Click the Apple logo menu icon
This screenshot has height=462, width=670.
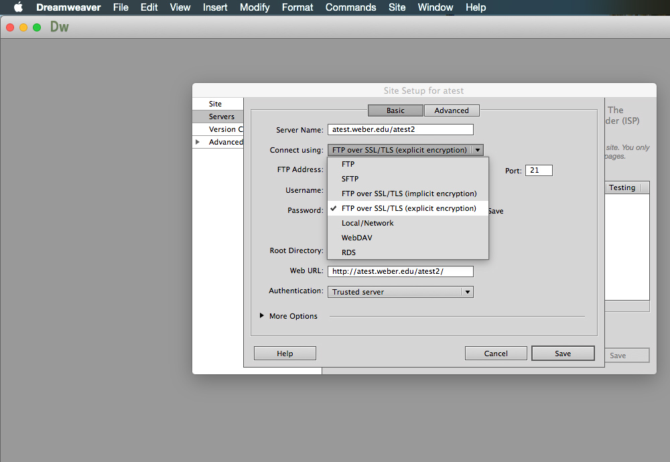pos(18,7)
